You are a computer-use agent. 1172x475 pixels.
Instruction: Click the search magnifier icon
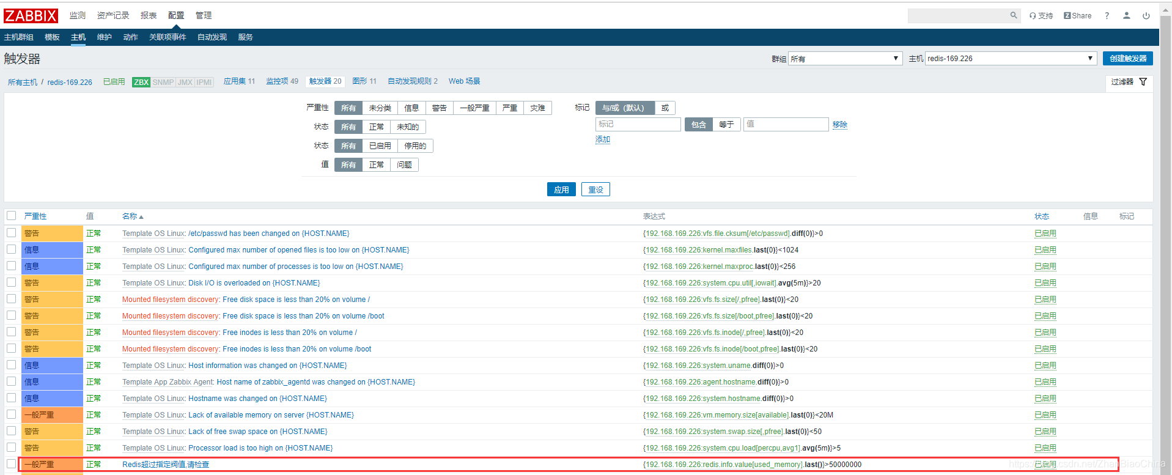point(1013,15)
